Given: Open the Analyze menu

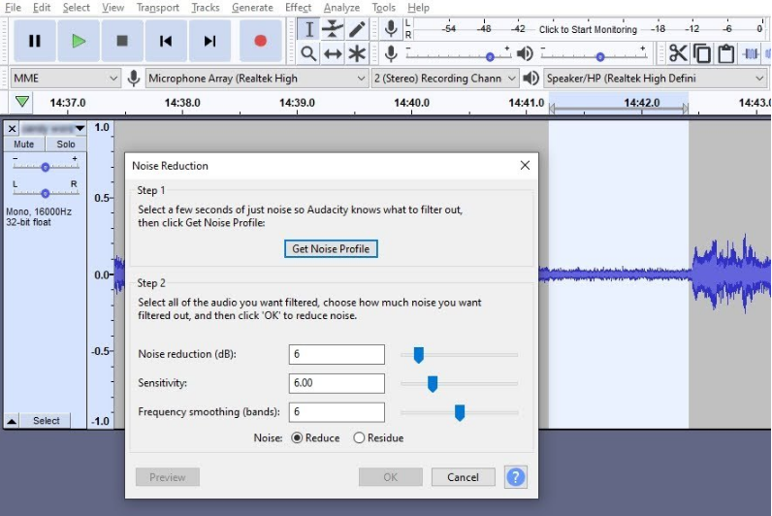Looking at the screenshot, I should pyautogui.click(x=341, y=8).
